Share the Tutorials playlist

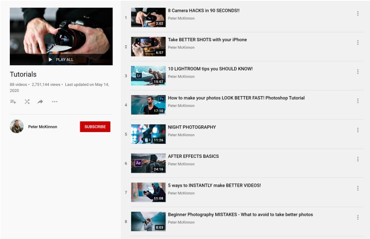point(41,102)
